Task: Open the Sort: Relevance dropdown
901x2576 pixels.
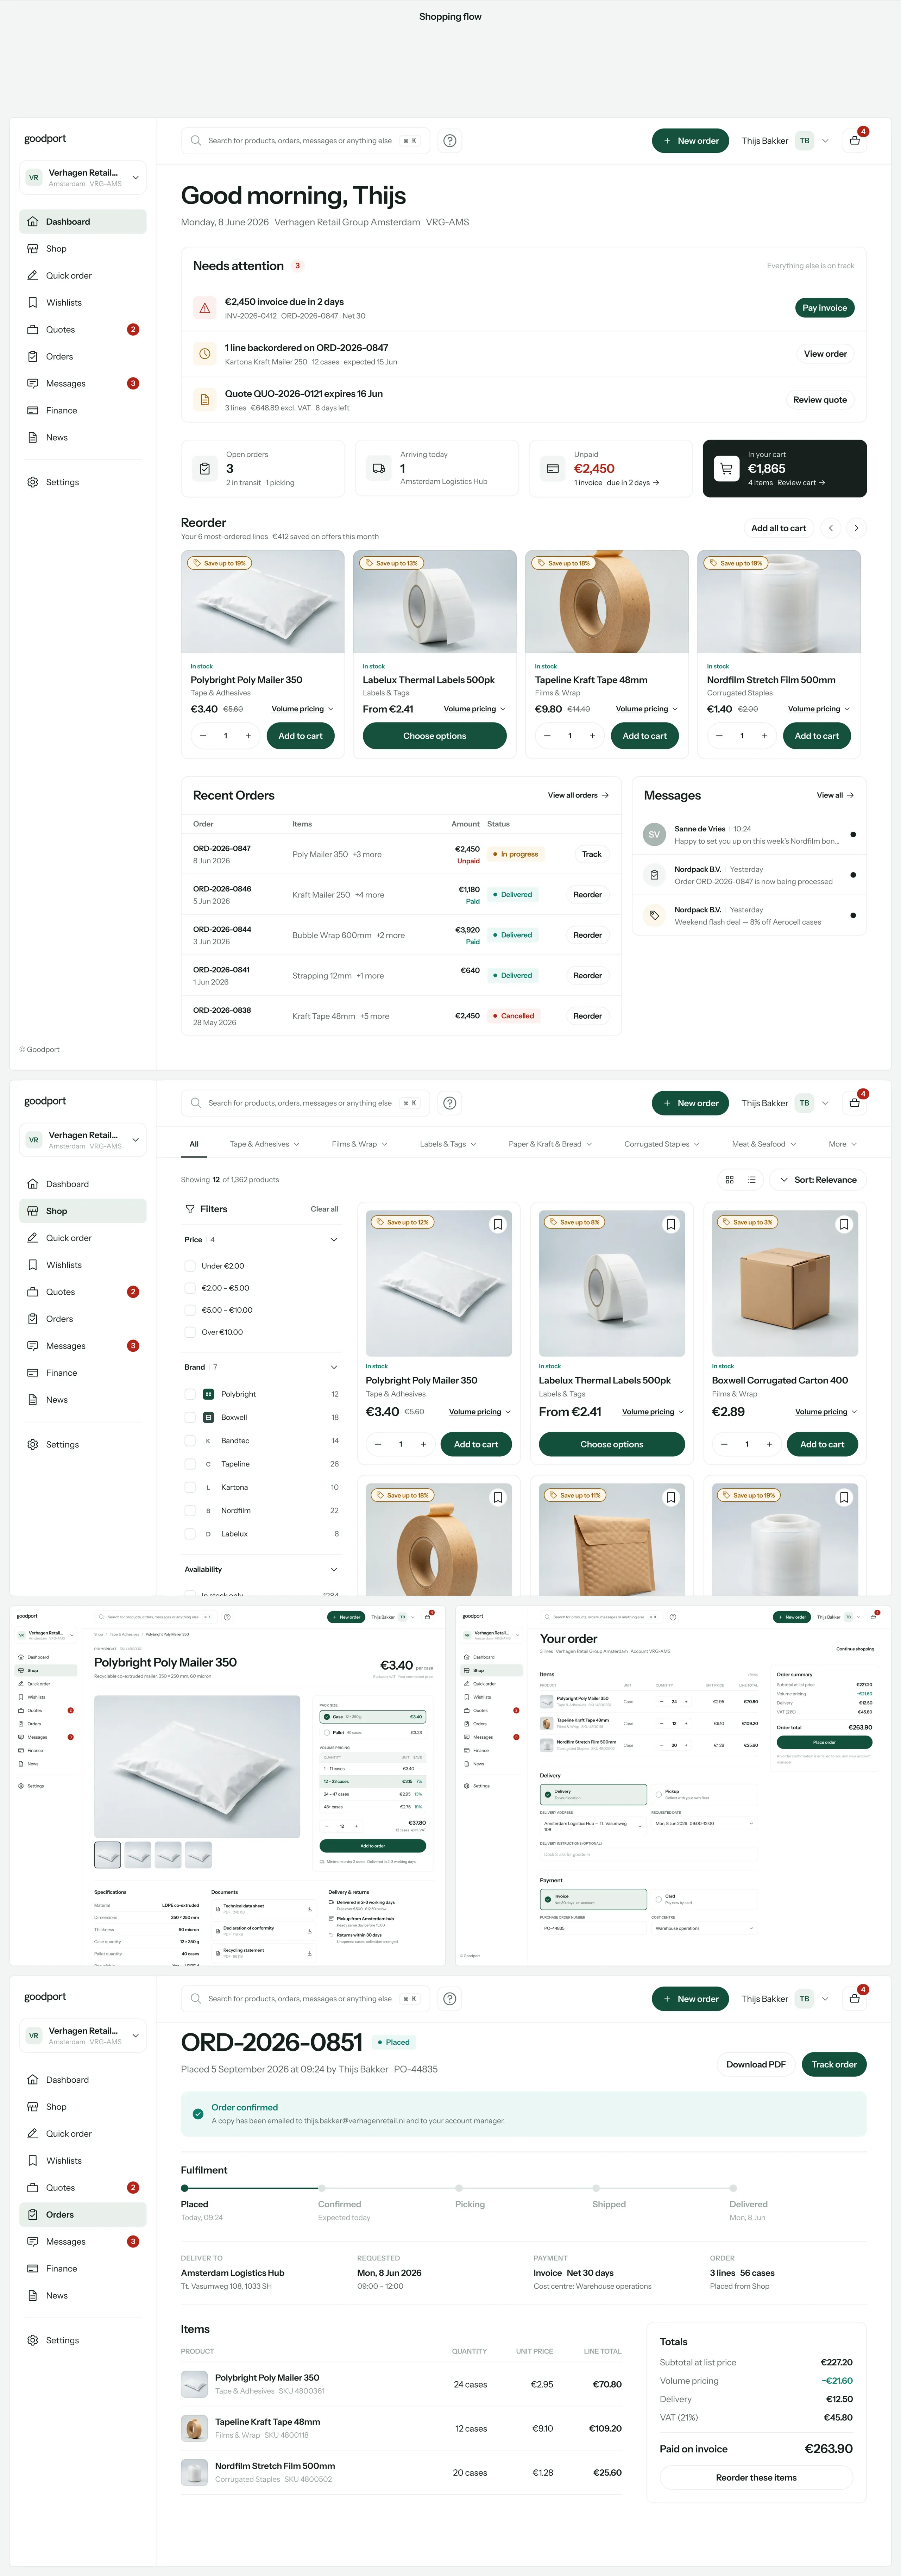Action: tap(818, 1180)
